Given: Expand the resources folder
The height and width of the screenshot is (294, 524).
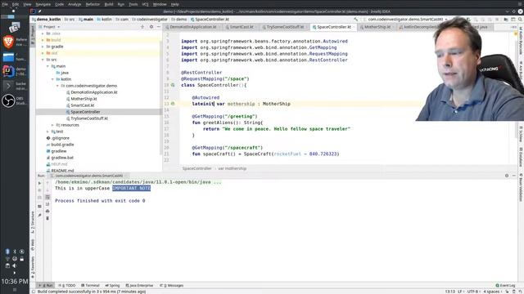Looking at the screenshot, I should pos(52,125).
